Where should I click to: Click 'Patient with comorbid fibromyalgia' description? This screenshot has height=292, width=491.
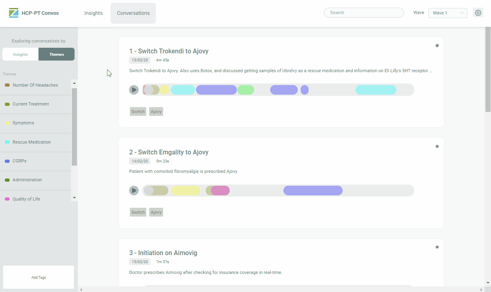click(x=183, y=171)
